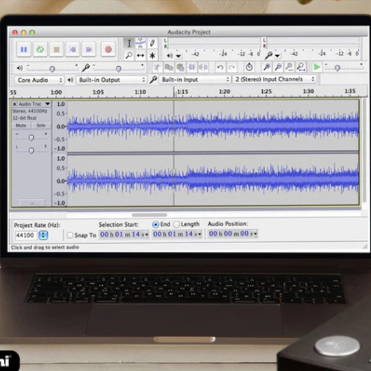This screenshot has width=371, height=371.
Task: Click the Cut scissors icon
Action: (157, 67)
